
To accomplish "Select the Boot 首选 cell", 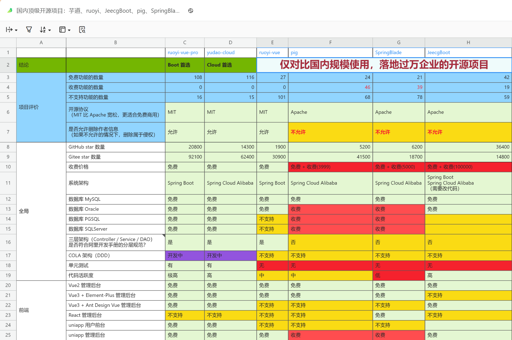I will [x=184, y=65].
